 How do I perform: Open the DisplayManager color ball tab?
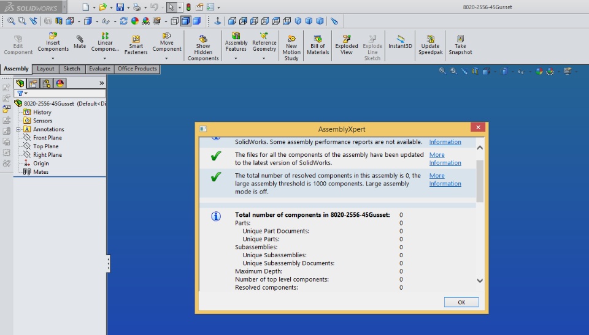60,83
